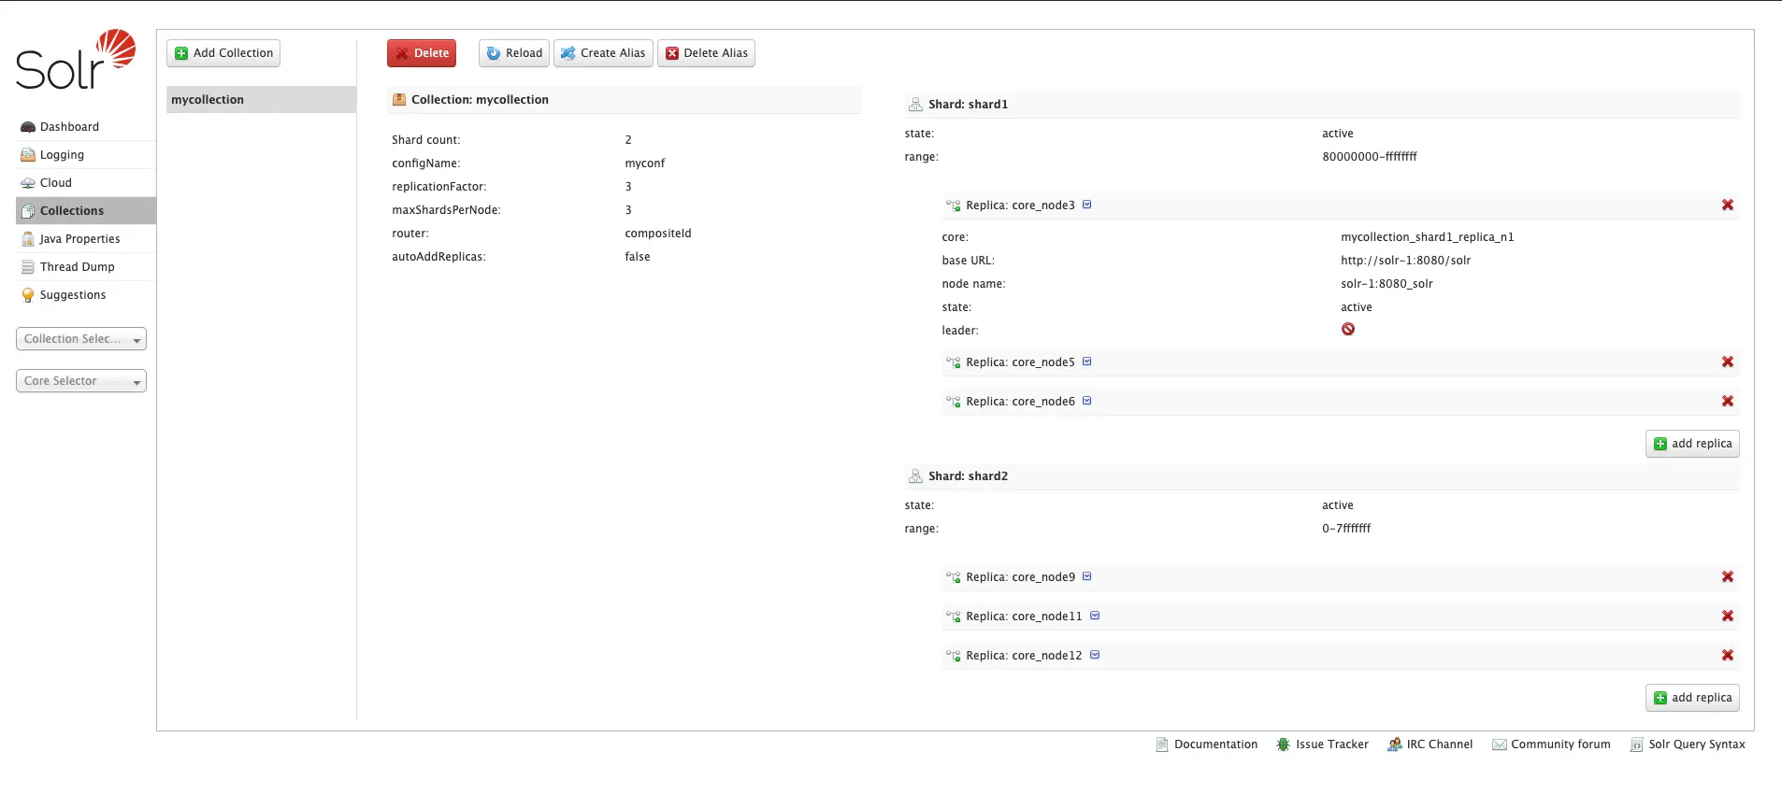Screen dimensions: 1782x794
Task: Remove replica core_node5 using red X
Action: (1728, 362)
